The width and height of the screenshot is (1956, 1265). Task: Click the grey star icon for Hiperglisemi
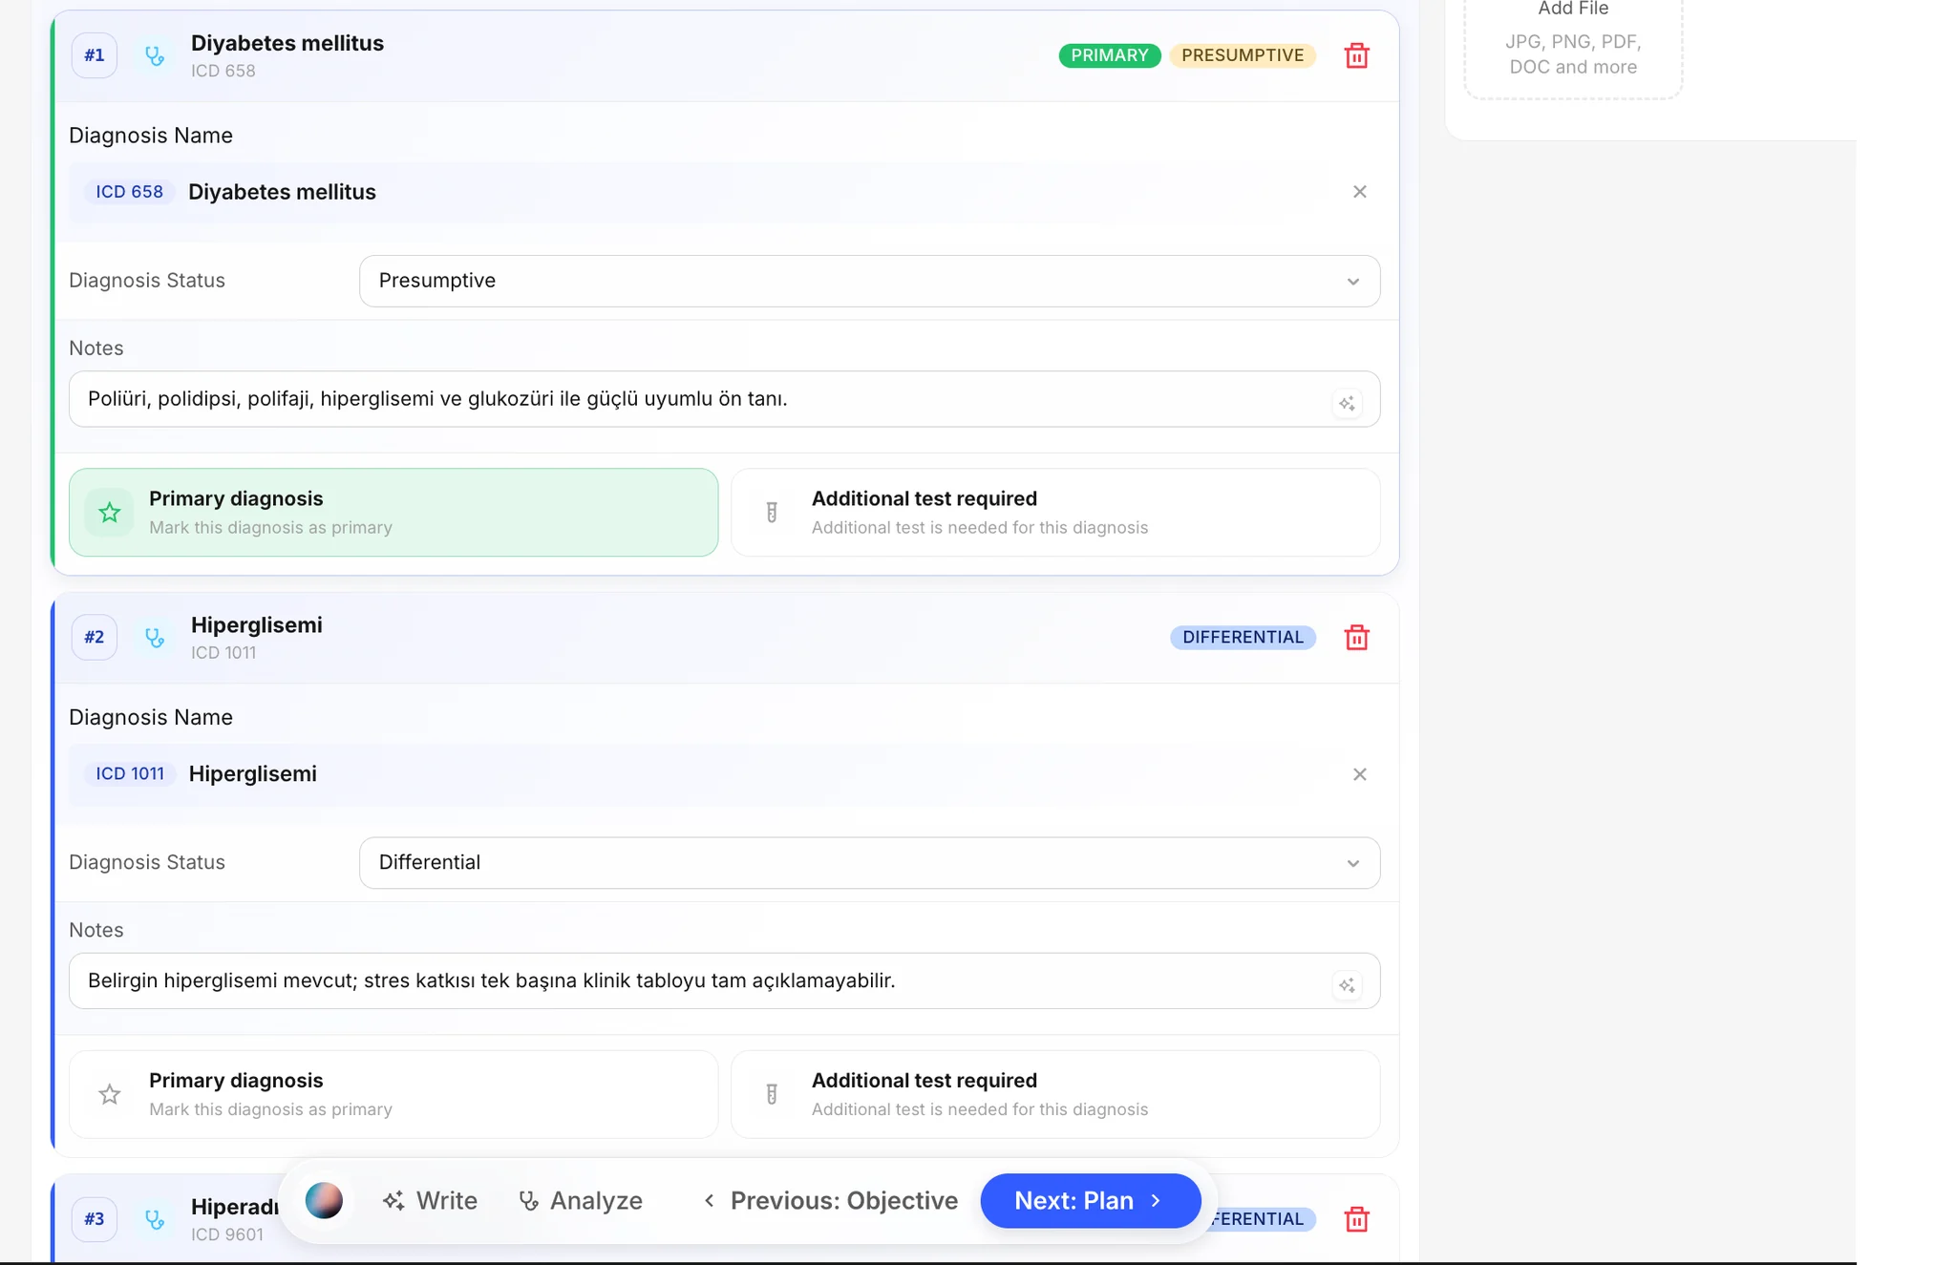pyautogui.click(x=110, y=1094)
